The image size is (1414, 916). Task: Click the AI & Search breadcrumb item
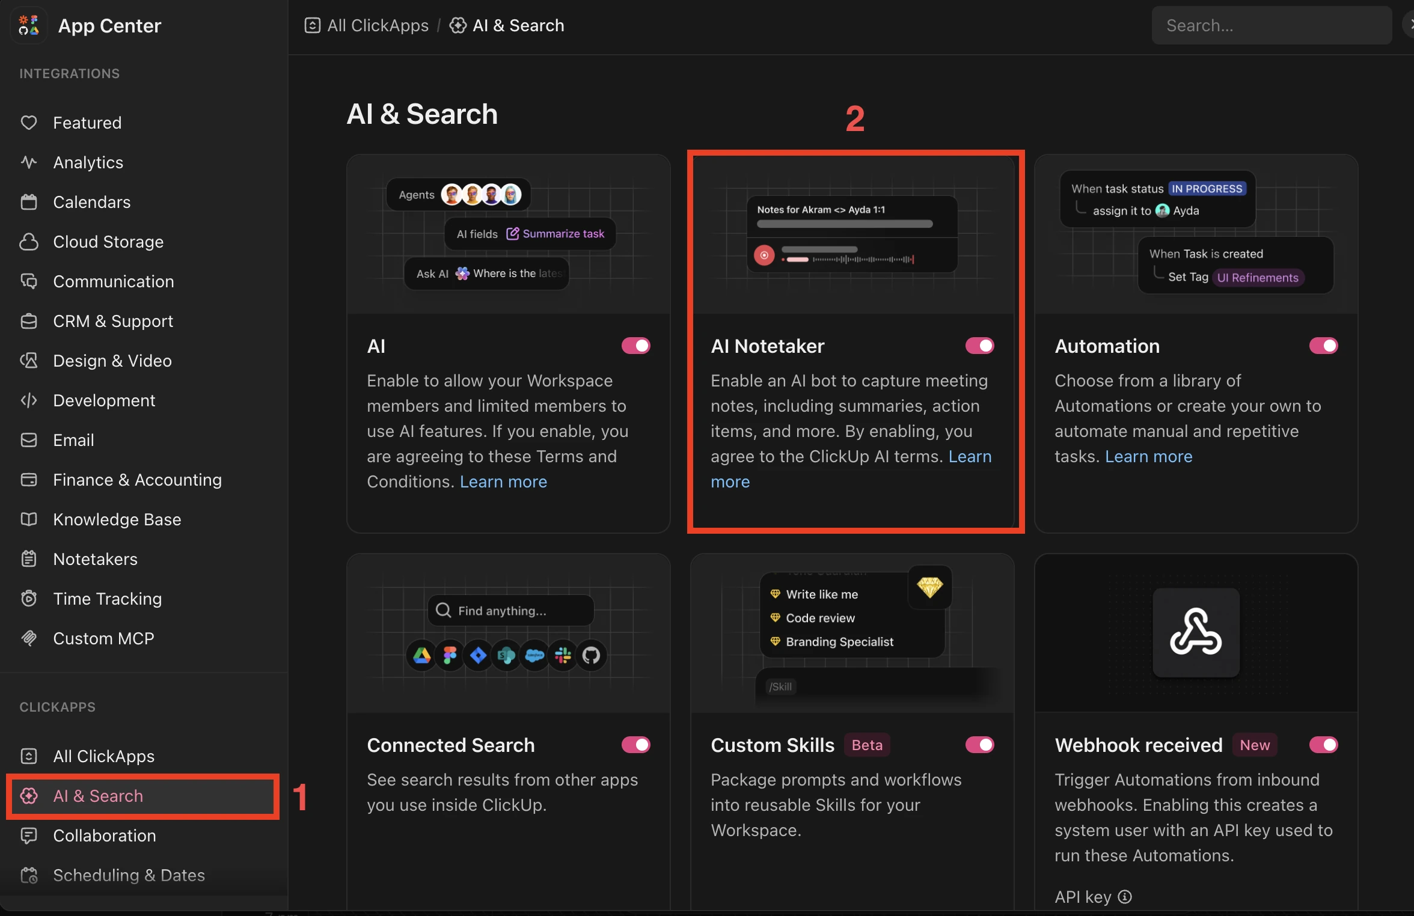click(x=507, y=25)
